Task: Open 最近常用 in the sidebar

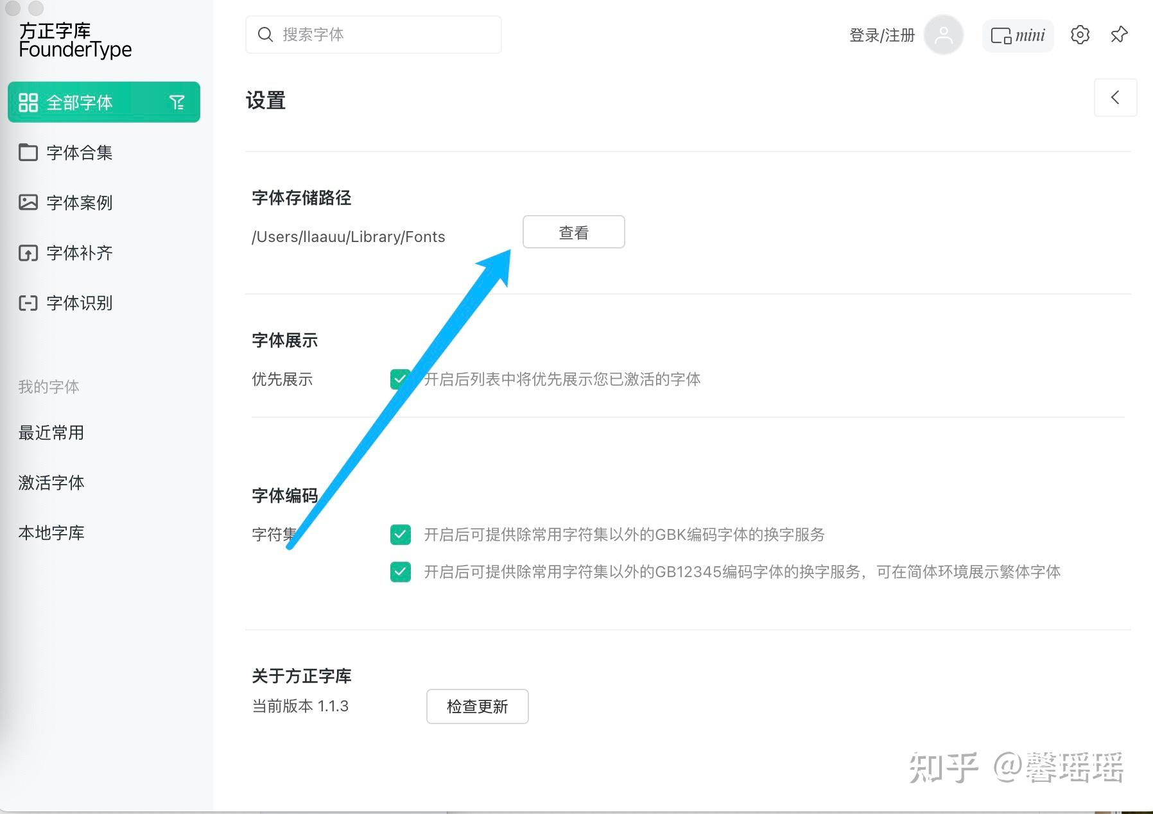Action: pos(51,433)
